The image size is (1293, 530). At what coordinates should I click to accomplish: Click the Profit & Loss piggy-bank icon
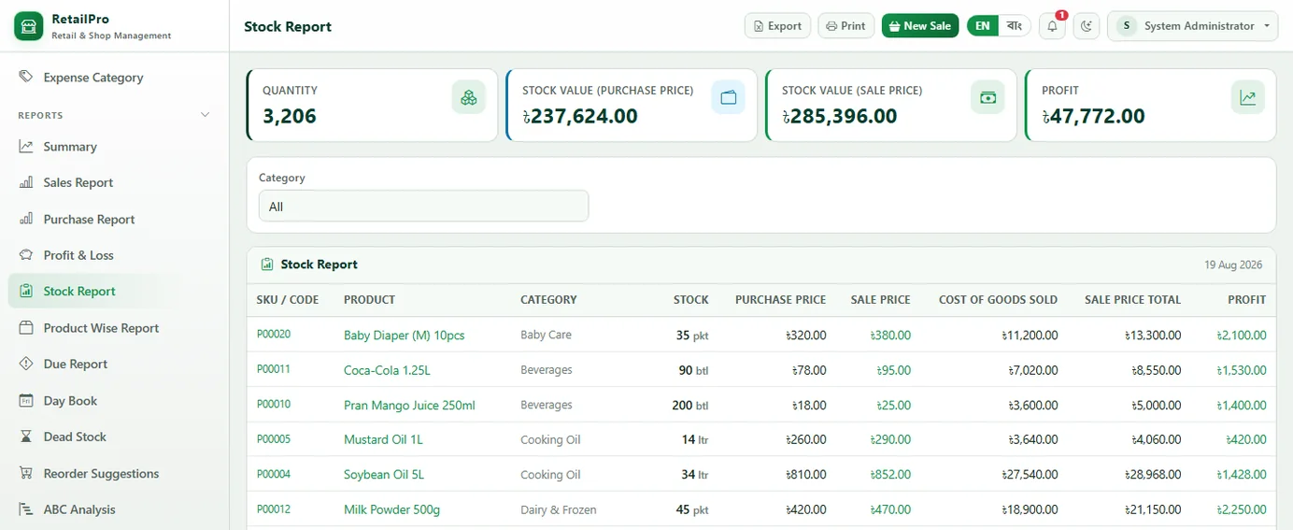(26, 254)
